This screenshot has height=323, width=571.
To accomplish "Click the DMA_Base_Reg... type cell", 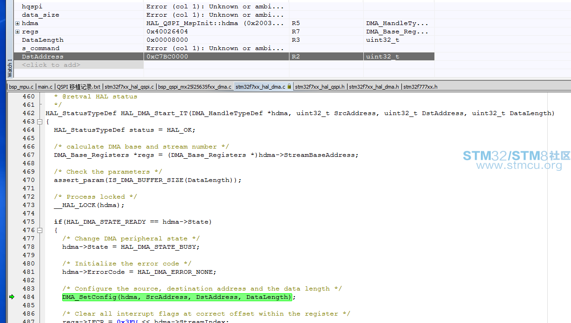I will (397, 32).
